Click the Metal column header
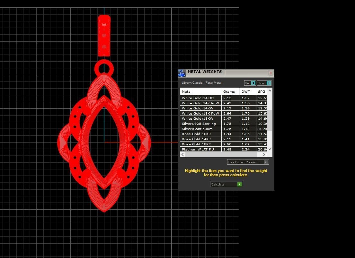This screenshot has width=355, height=258. point(200,91)
